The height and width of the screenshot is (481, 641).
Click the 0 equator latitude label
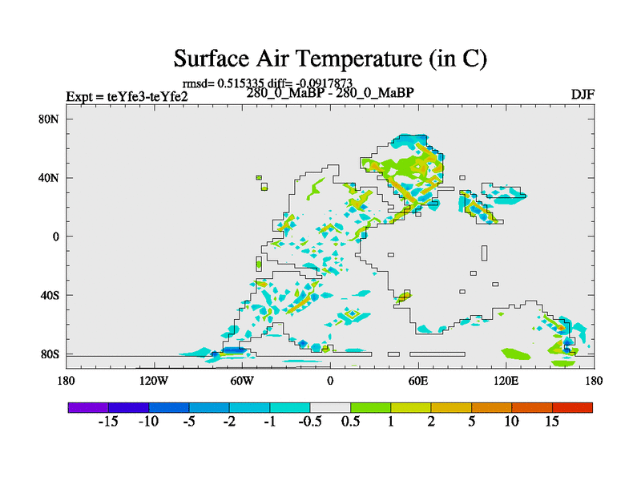click(x=58, y=236)
